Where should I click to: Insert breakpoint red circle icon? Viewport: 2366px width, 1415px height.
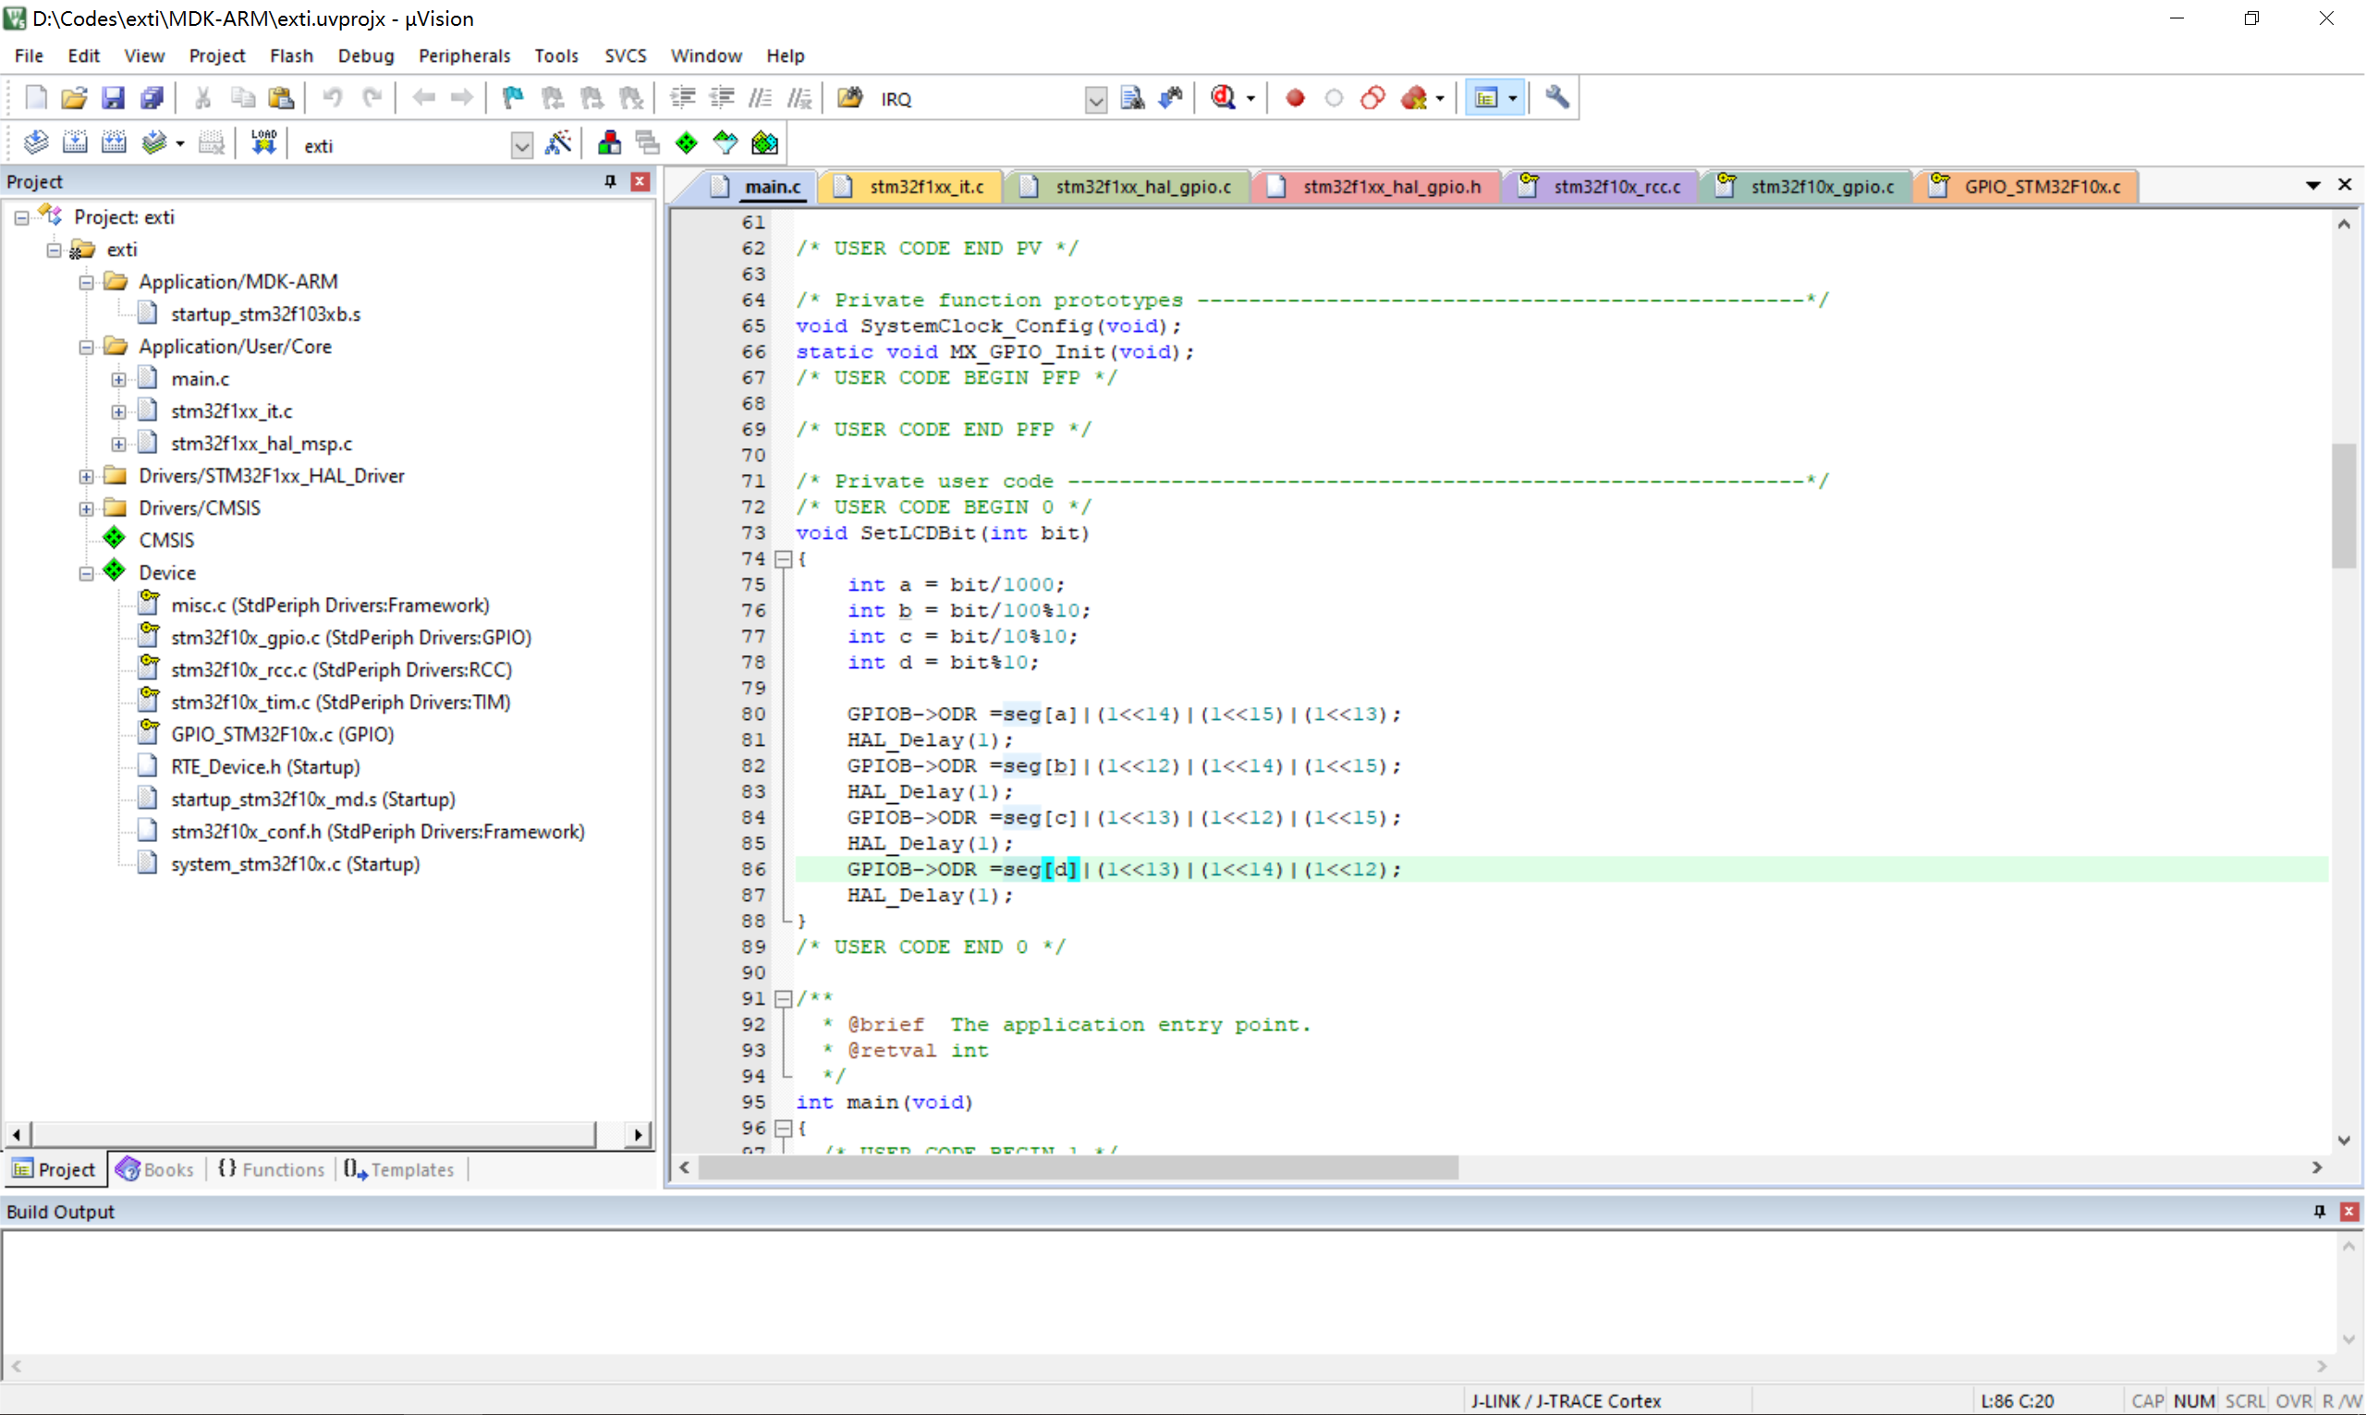click(1295, 97)
